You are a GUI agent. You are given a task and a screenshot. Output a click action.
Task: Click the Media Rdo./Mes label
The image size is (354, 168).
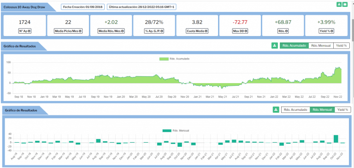[111, 31]
